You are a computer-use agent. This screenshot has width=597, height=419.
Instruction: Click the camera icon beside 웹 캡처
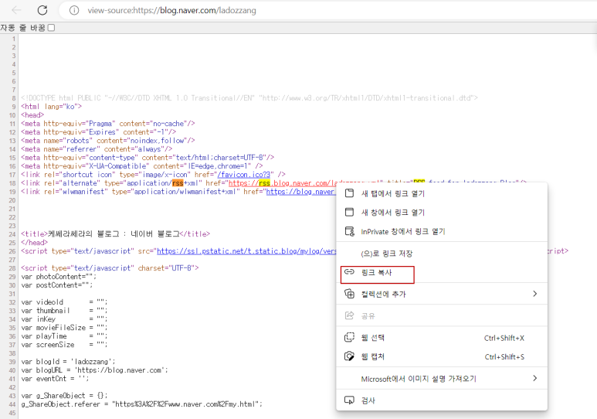(x=349, y=356)
